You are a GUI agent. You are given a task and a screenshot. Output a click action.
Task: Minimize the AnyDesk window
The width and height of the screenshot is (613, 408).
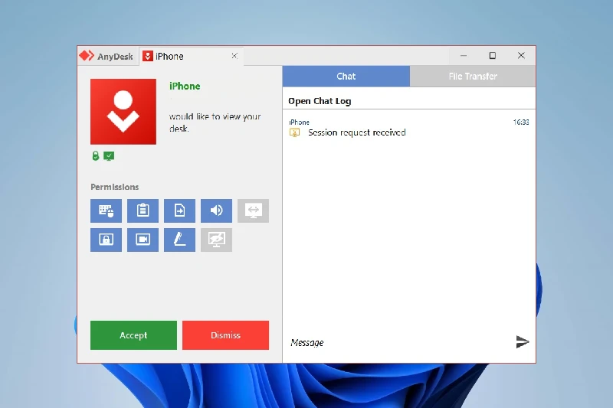464,55
